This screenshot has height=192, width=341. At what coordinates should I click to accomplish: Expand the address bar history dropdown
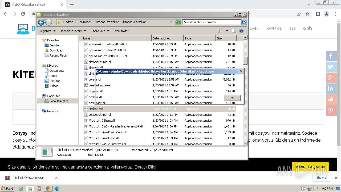171,22
